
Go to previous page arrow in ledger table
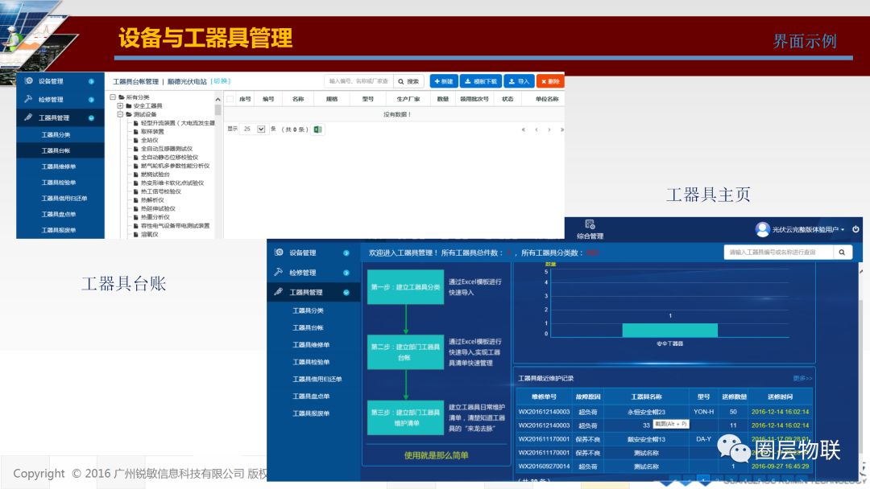click(536, 129)
